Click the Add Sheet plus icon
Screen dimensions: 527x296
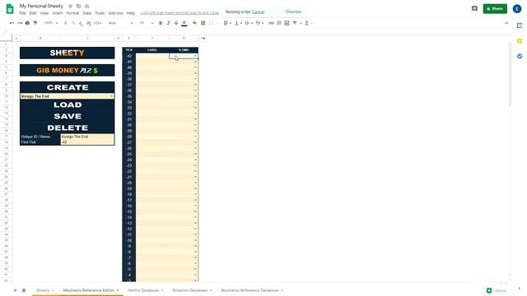click(15, 290)
